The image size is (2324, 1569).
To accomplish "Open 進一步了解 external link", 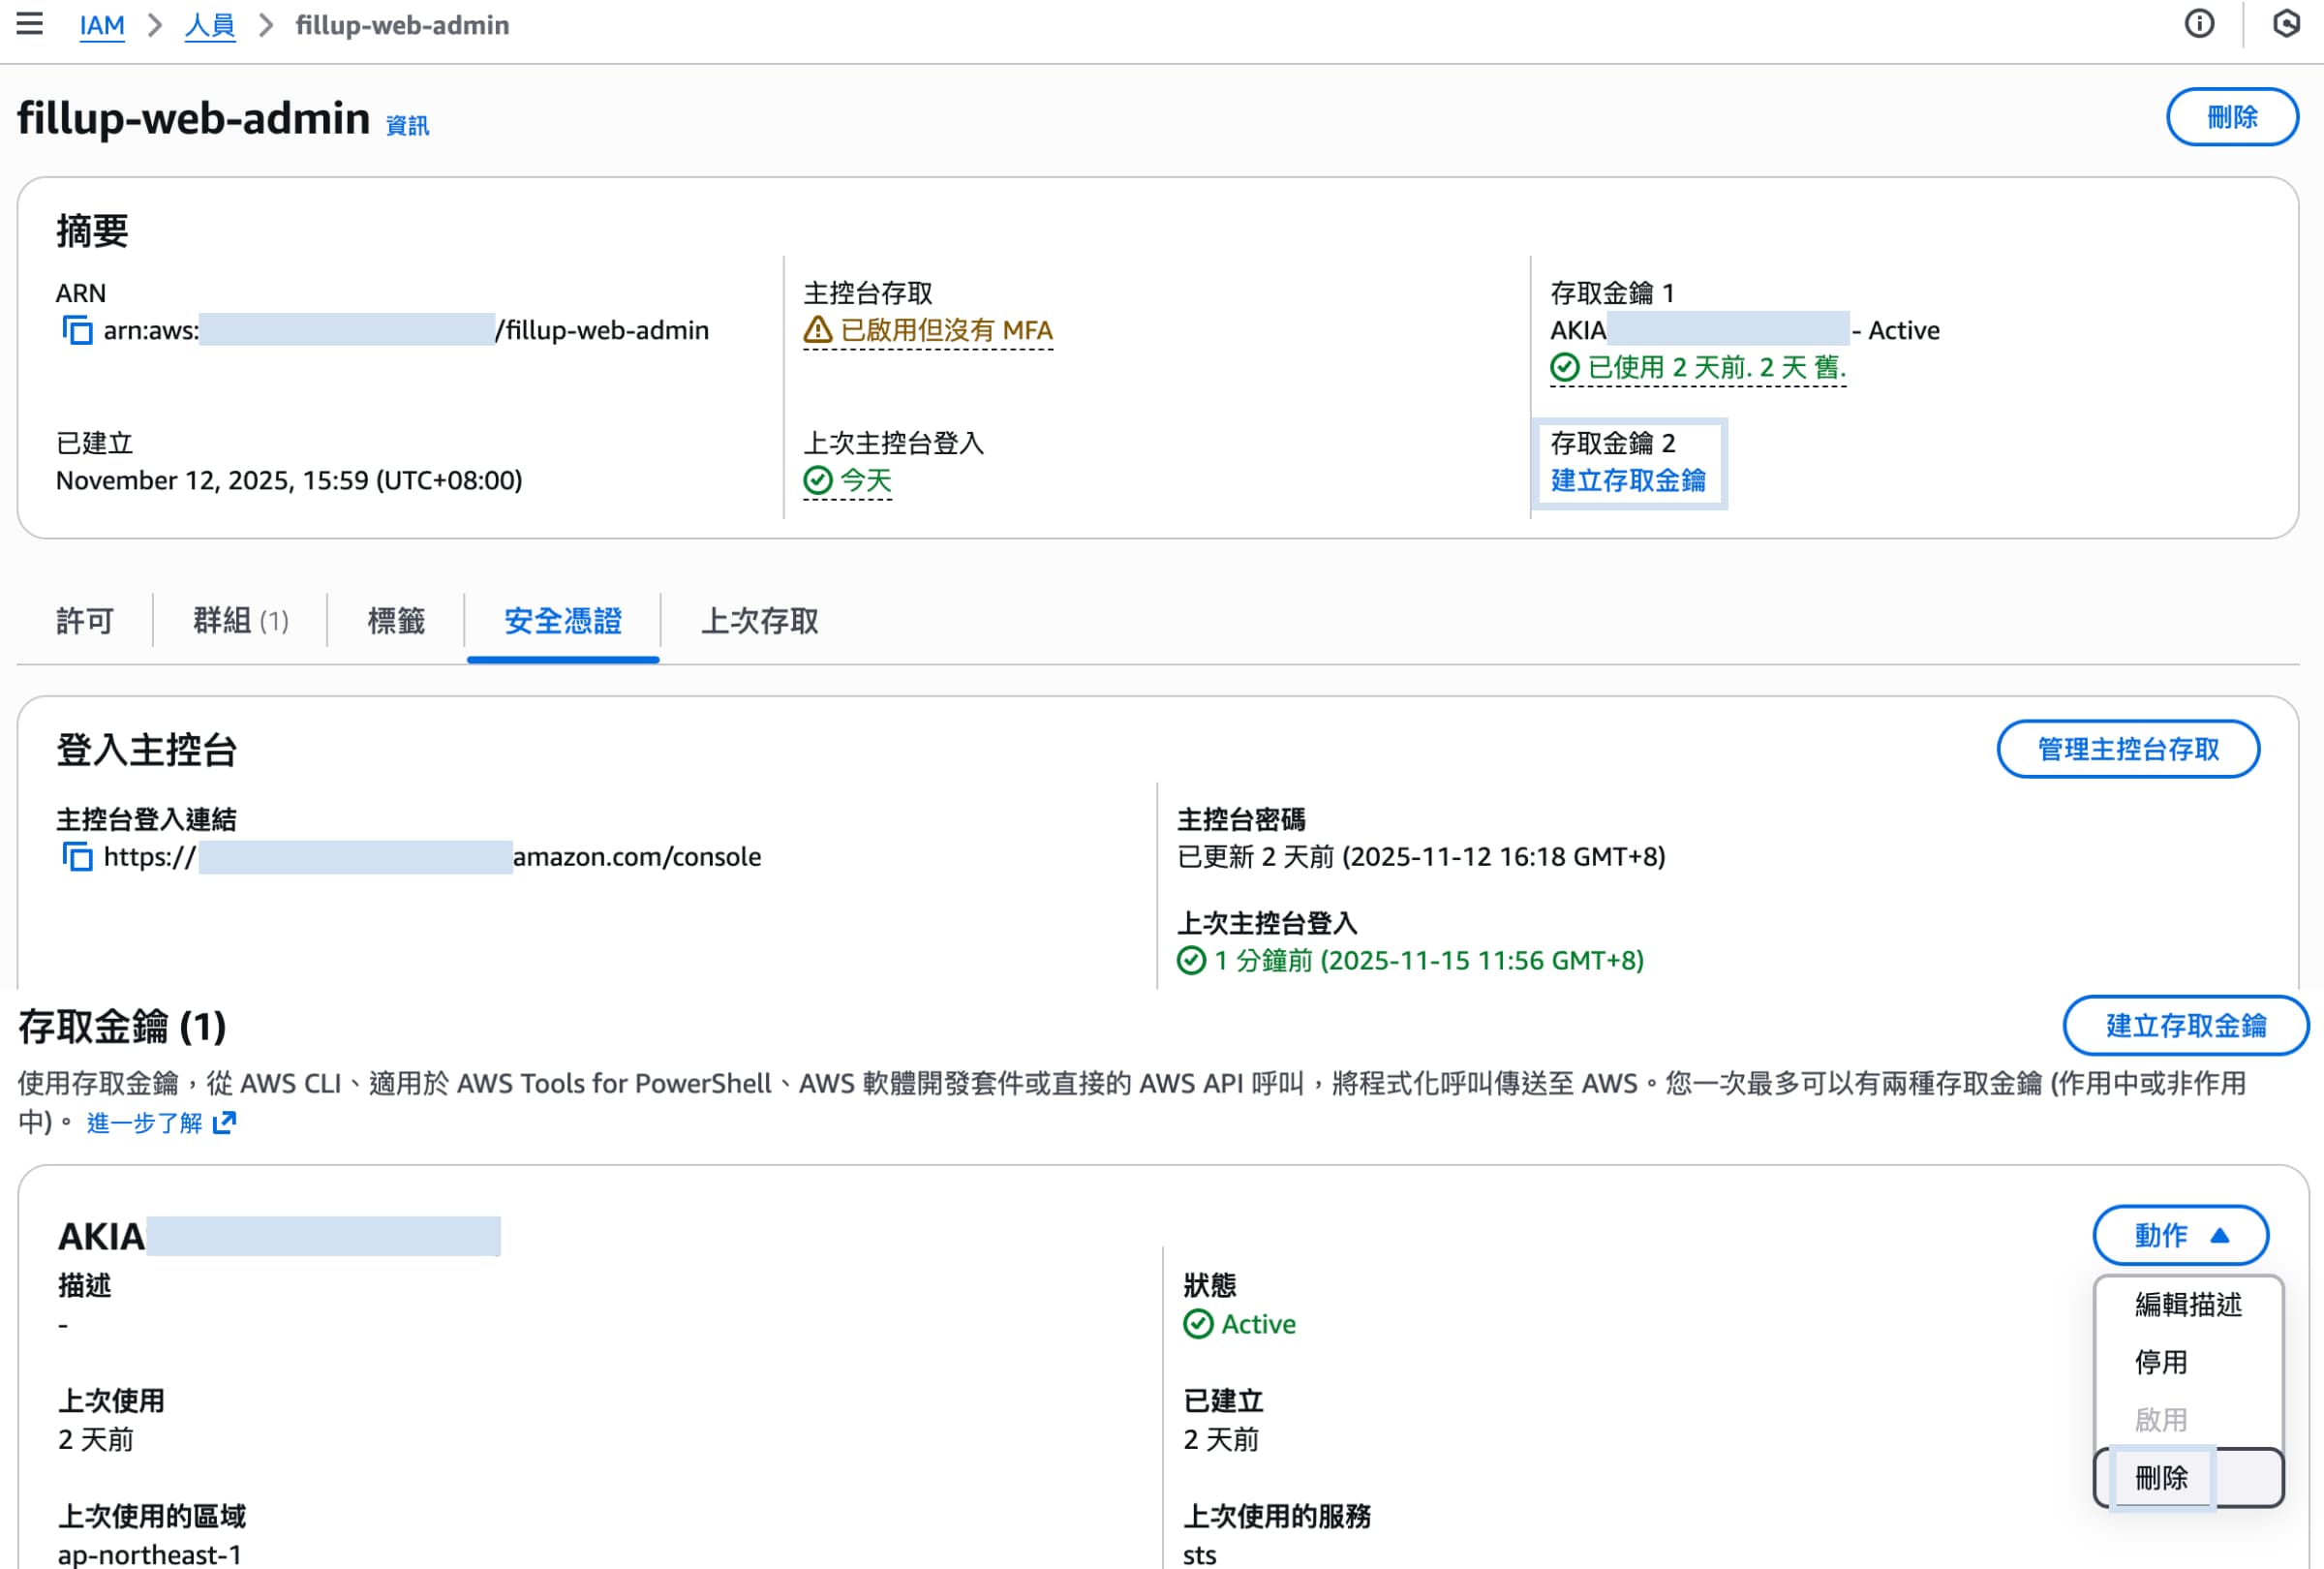I will [x=148, y=1122].
